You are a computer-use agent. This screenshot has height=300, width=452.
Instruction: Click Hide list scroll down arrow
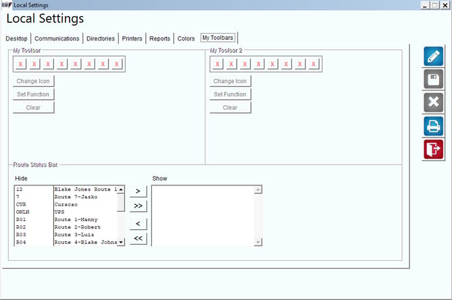pyautogui.click(x=121, y=242)
